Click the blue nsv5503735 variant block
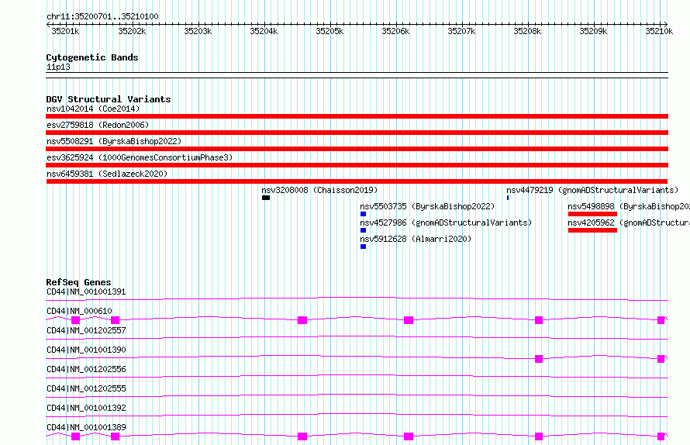The height and width of the screenshot is (445, 690). pyautogui.click(x=363, y=214)
